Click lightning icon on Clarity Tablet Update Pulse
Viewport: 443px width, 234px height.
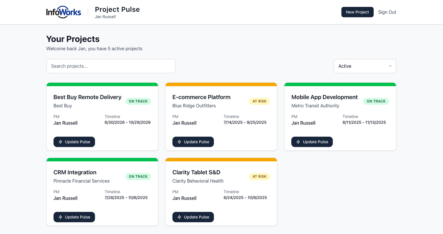pos(179,217)
